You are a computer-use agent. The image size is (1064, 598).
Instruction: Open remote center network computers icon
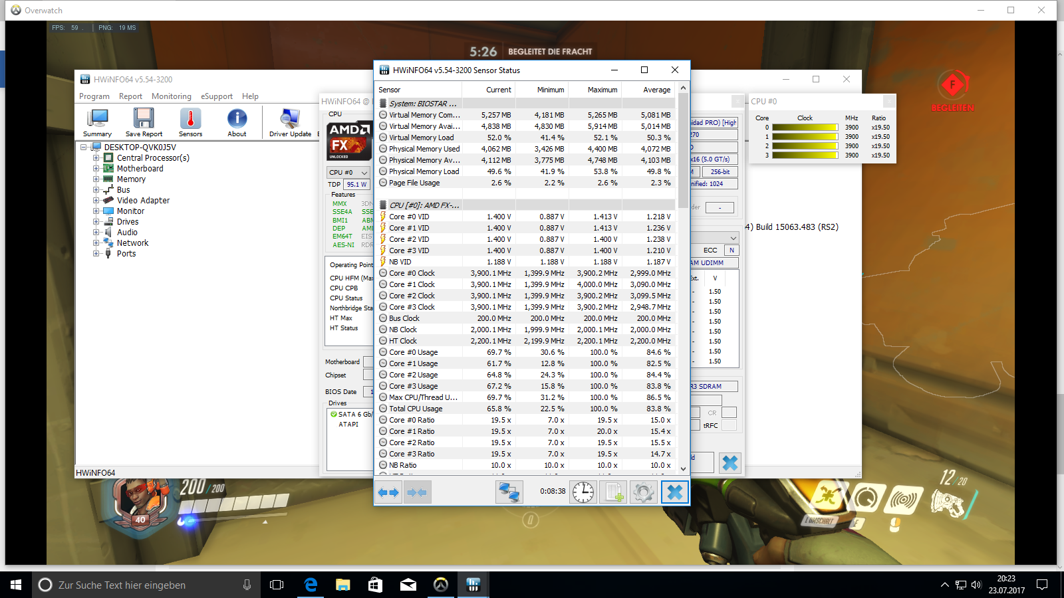tap(509, 492)
